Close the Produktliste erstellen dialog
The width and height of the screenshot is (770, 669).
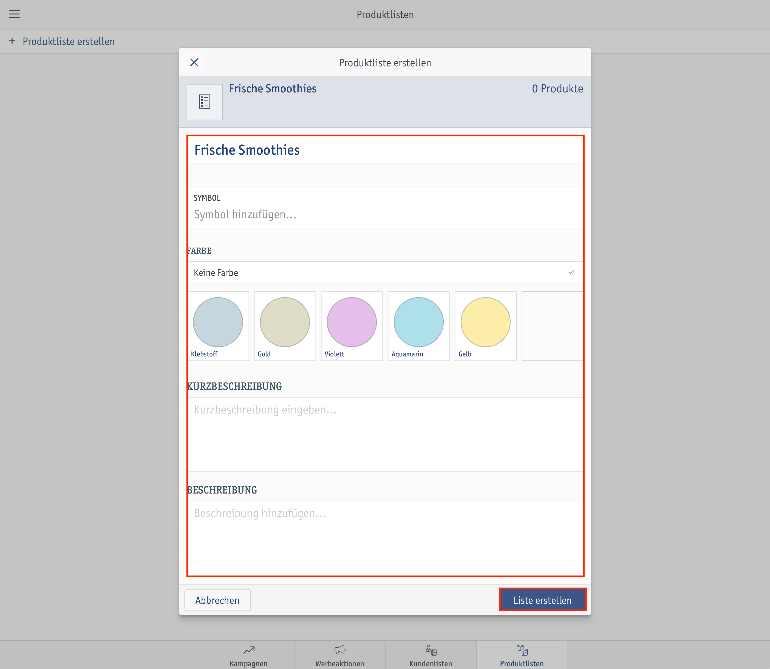(194, 62)
